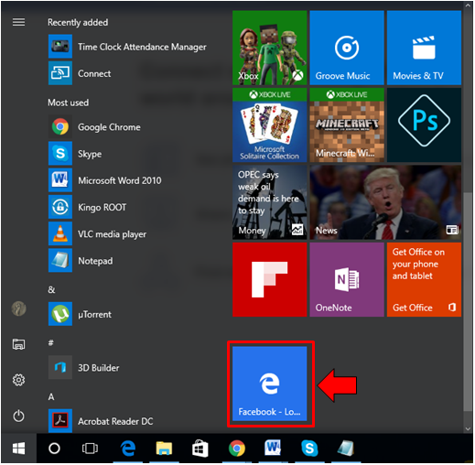The width and height of the screenshot is (475, 465).
Task: Open Microsoft Solitaire Collection tile
Action: [x=270, y=125]
